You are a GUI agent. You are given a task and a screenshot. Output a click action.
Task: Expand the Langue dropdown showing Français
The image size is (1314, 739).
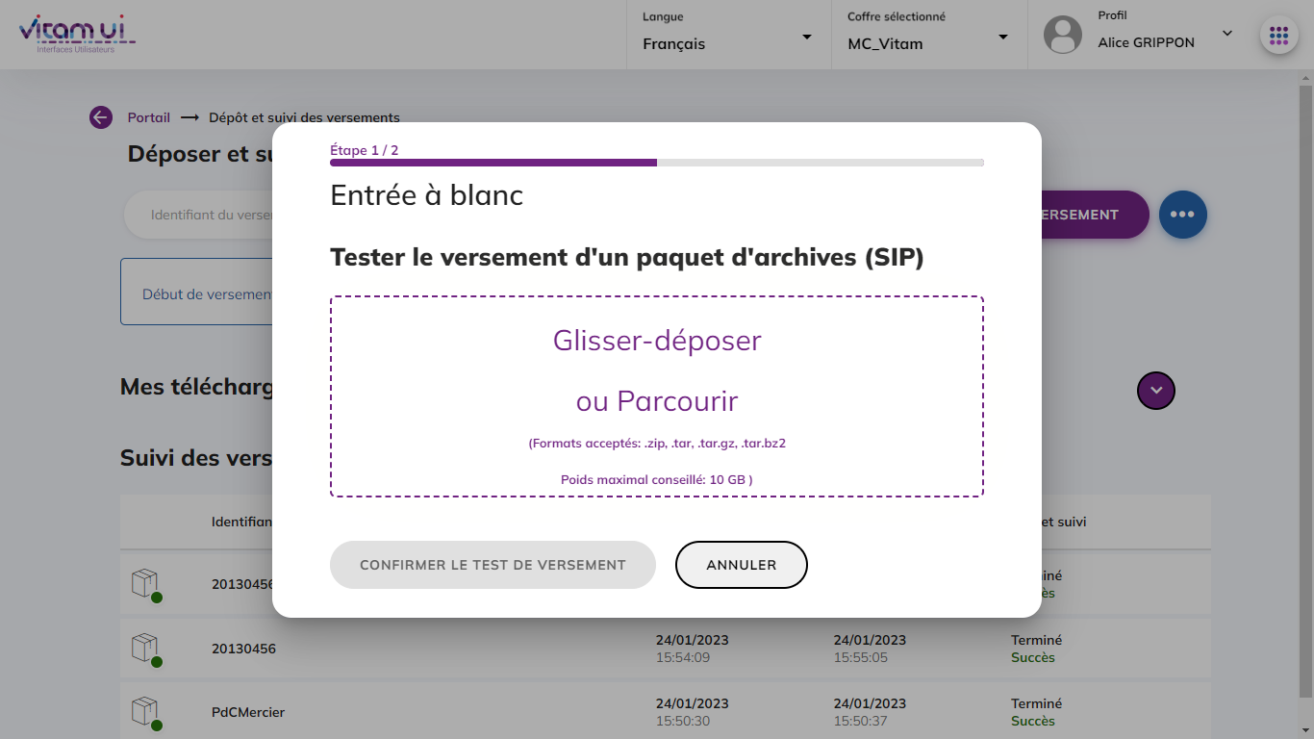728,36
